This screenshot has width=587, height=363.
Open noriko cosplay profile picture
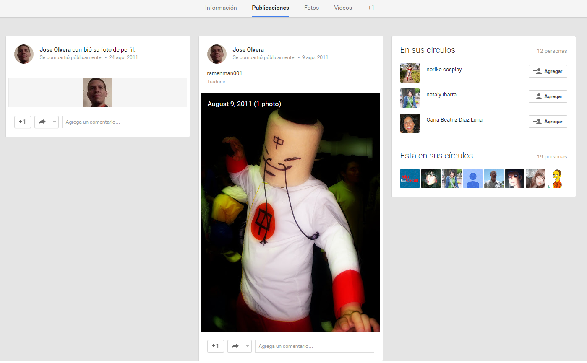click(x=410, y=73)
